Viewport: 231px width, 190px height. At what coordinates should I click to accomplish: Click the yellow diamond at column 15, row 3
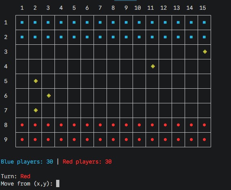pos(205,52)
